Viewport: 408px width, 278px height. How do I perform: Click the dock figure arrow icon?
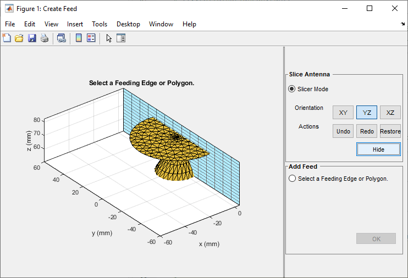tap(403, 24)
